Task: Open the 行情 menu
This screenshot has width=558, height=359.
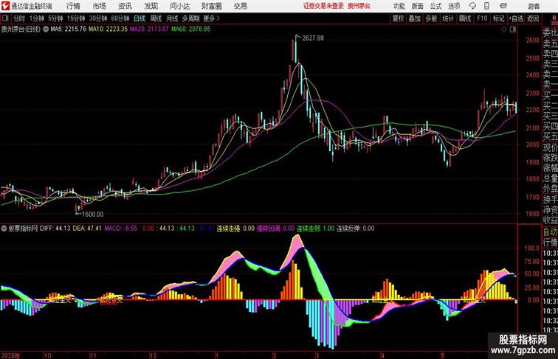Action: [x=73, y=6]
